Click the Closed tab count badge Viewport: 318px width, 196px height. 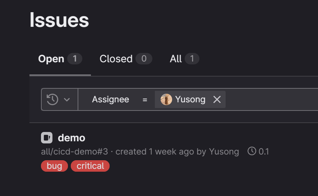tap(144, 59)
